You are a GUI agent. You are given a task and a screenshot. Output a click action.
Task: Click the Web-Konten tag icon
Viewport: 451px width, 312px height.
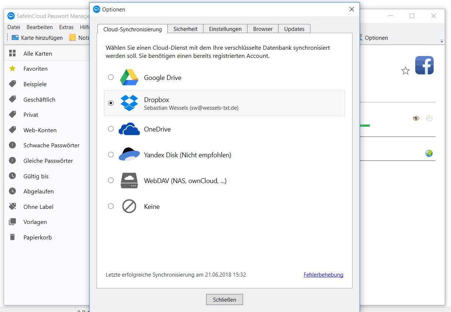[13, 130]
